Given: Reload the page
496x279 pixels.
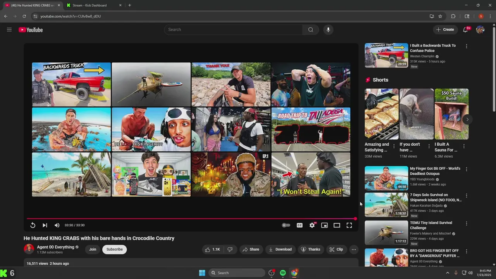Looking at the screenshot, I should pyautogui.click(x=24, y=16).
